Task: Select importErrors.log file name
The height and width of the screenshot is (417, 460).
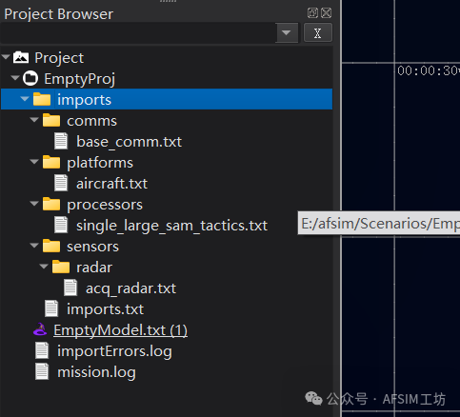Action: 114,351
